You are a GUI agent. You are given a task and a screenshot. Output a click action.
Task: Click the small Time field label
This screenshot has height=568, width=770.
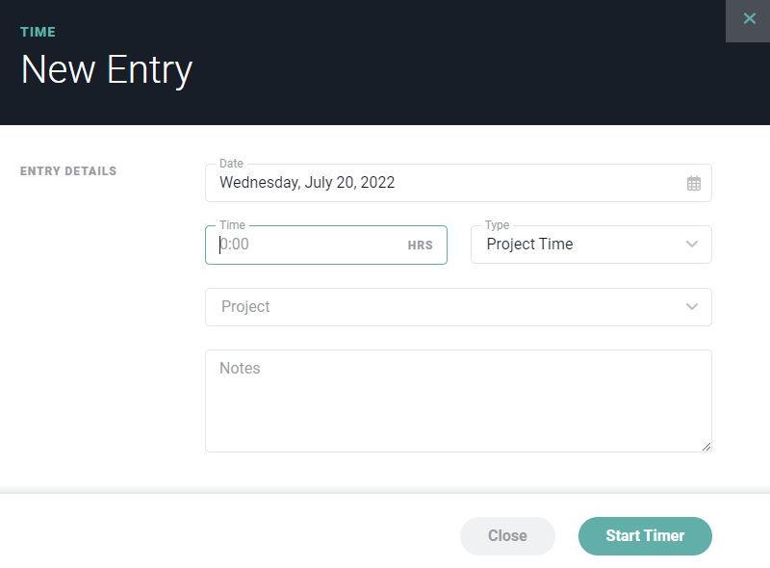pyautogui.click(x=232, y=225)
